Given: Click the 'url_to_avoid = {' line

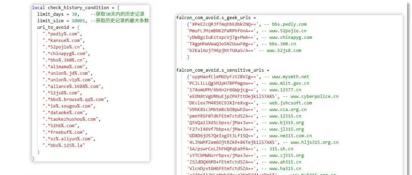Looking at the screenshot, I should 58,27.
